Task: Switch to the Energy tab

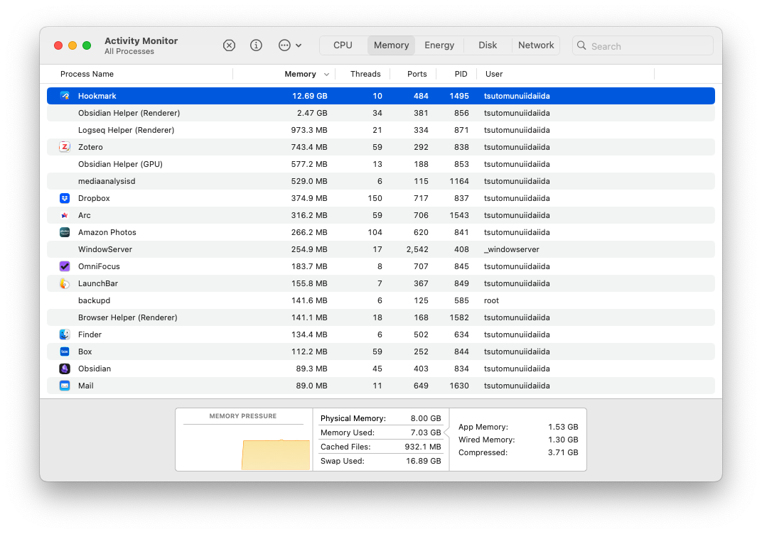Action: point(439,45)
